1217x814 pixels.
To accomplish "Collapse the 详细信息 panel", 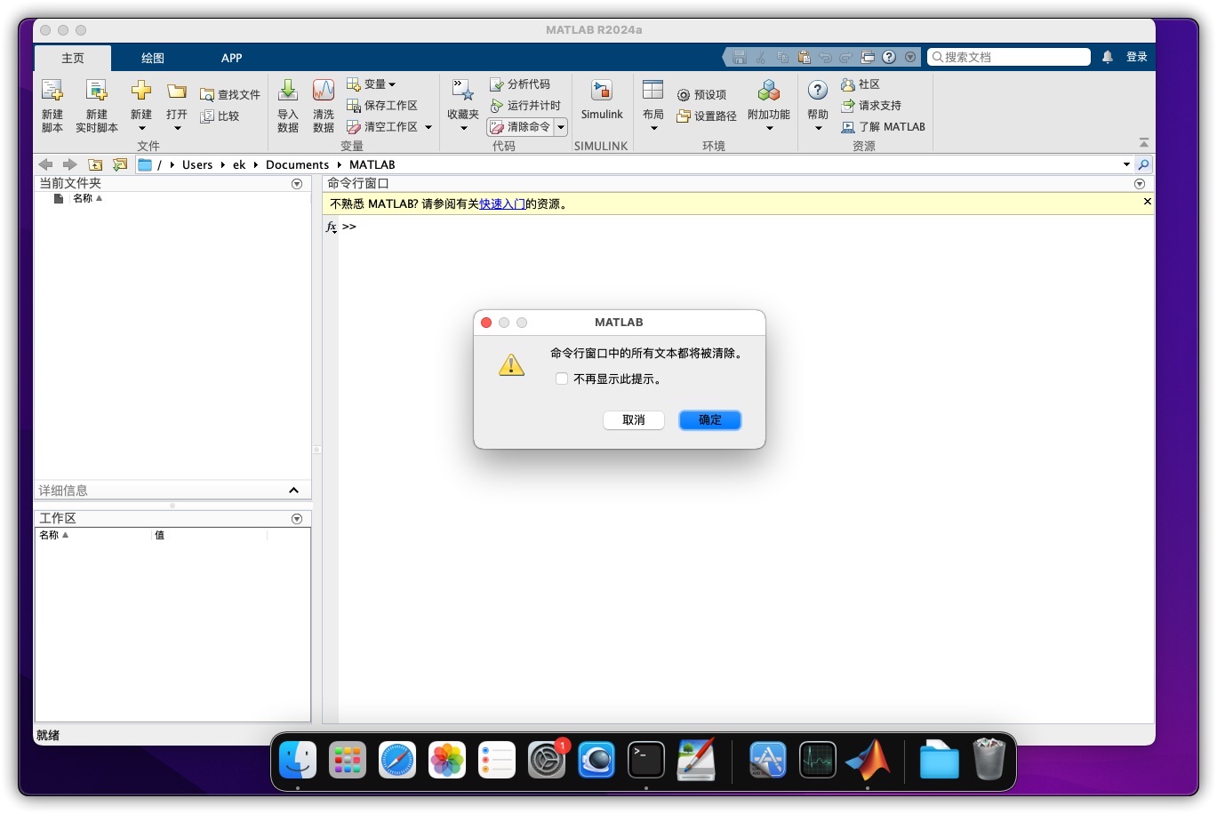I will (293, 491).
